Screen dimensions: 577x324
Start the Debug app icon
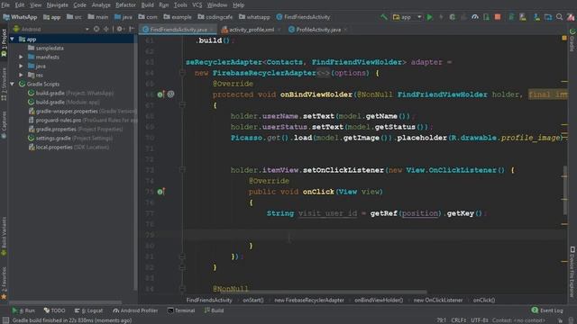[453, 17]
